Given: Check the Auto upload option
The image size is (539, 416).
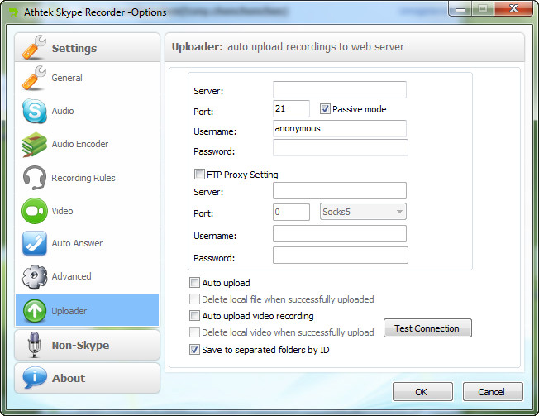Looking at the screenshot, I should click(194, 283).
